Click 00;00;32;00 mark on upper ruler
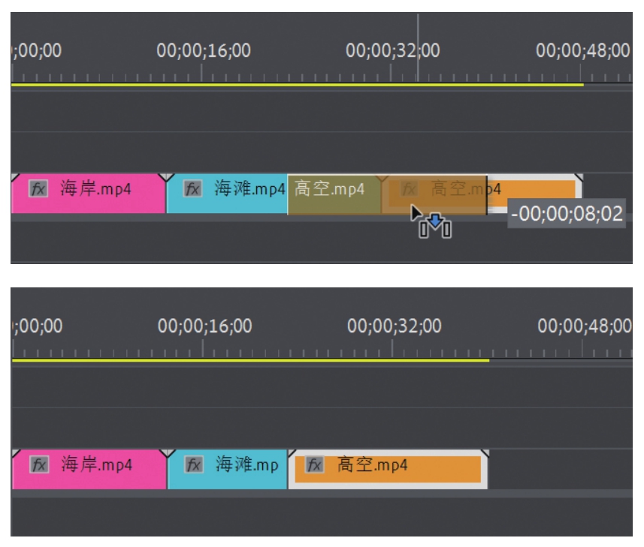This screenshot has height=547, width=644. point(392,52)
